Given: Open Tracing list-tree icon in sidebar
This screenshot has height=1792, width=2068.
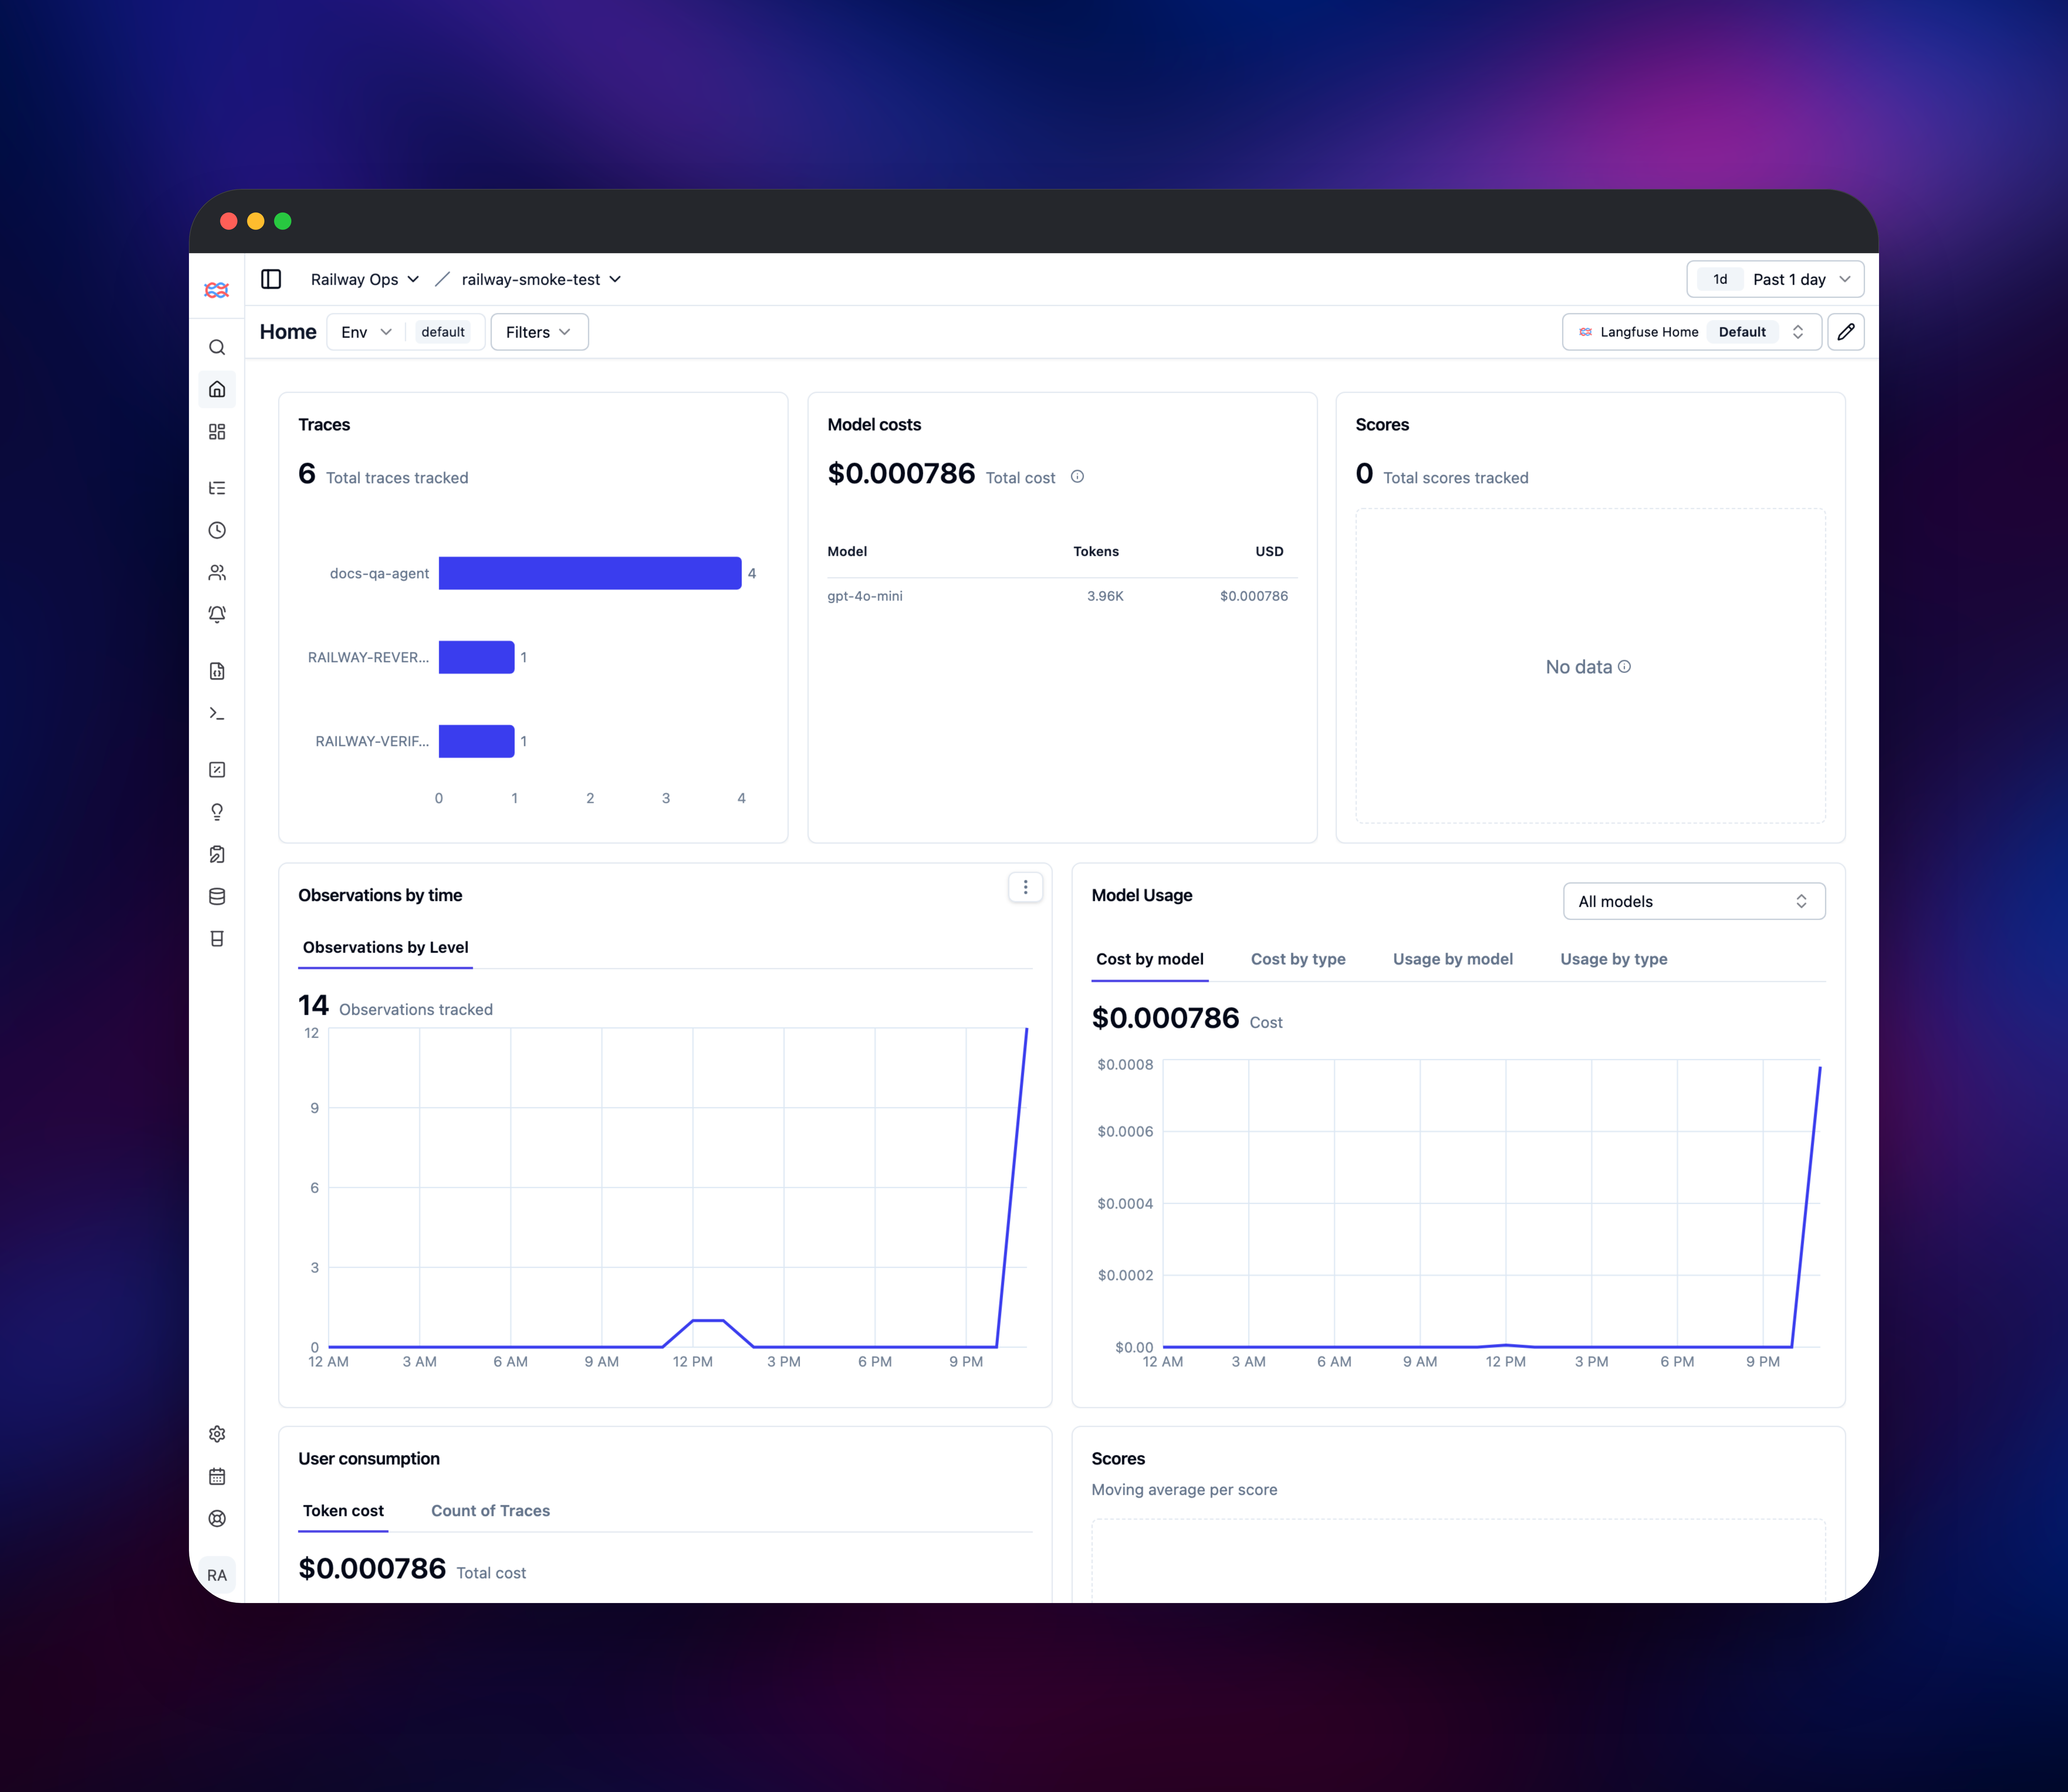Looking at the screenshot, I should click(x=217, y=488).
